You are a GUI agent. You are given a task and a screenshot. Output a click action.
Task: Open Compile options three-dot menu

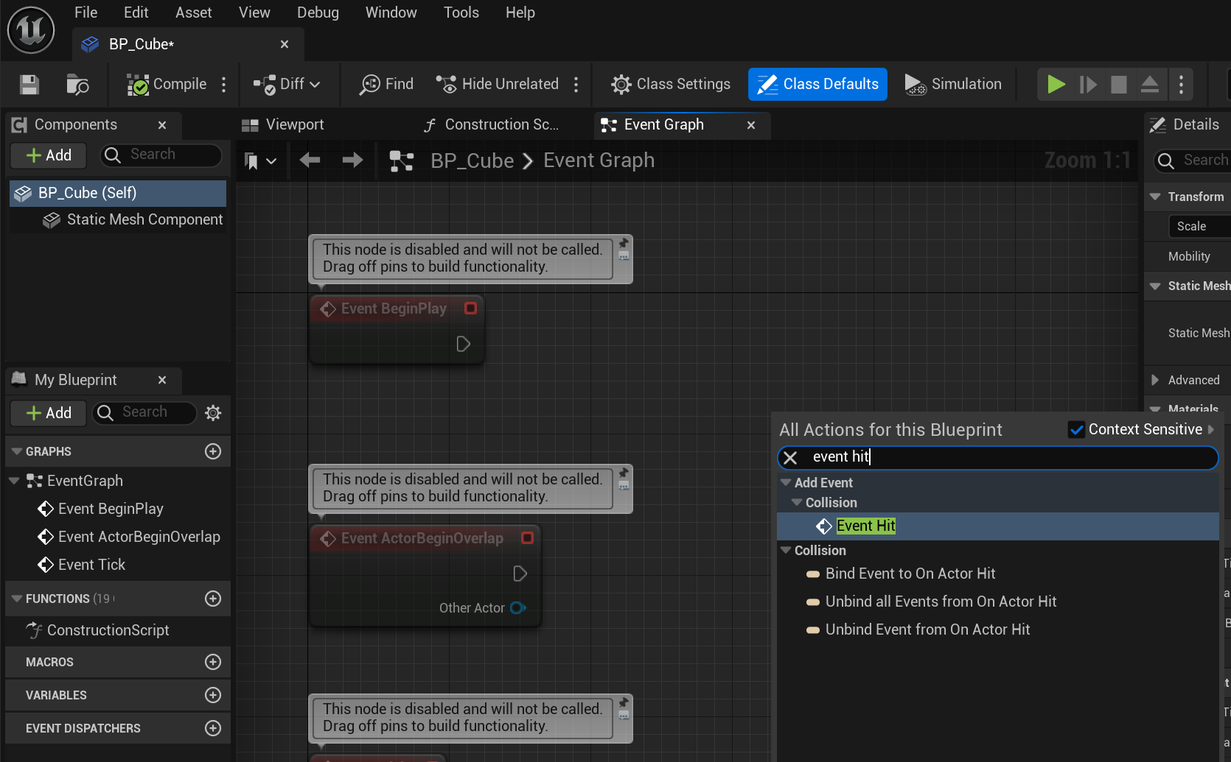click(x=224, y=85)
